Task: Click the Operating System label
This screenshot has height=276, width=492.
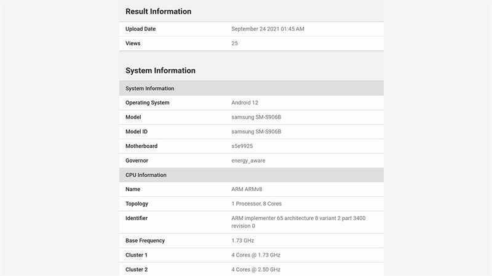Action: point(147,103)
